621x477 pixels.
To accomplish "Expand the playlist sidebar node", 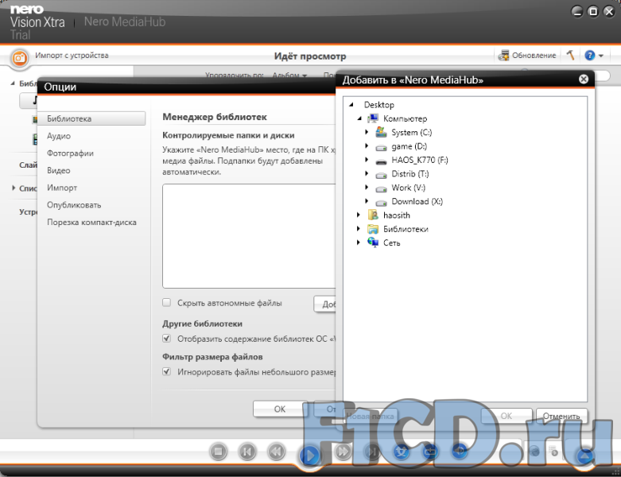I will tap(14, 188).
